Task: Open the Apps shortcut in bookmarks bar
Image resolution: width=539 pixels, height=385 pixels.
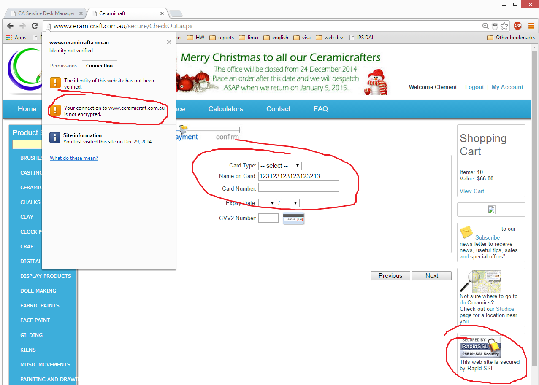Action: point(16,38)
